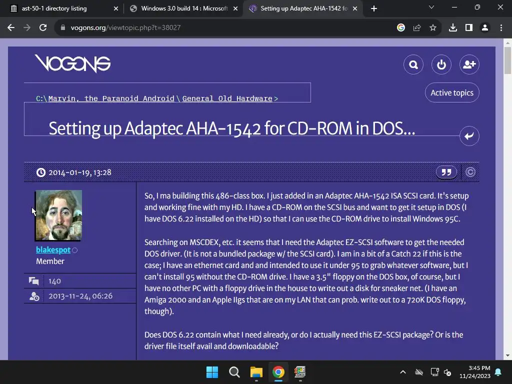
Task: Click the login power icon
Action: [x=441, y=64]
